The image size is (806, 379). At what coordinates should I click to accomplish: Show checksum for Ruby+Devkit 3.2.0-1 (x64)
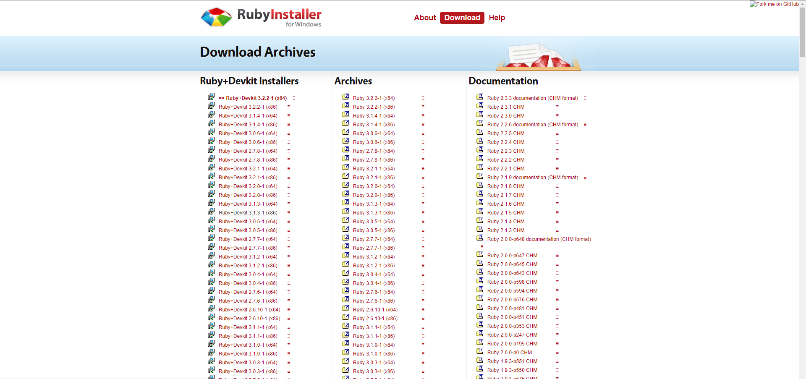(288, 186)
